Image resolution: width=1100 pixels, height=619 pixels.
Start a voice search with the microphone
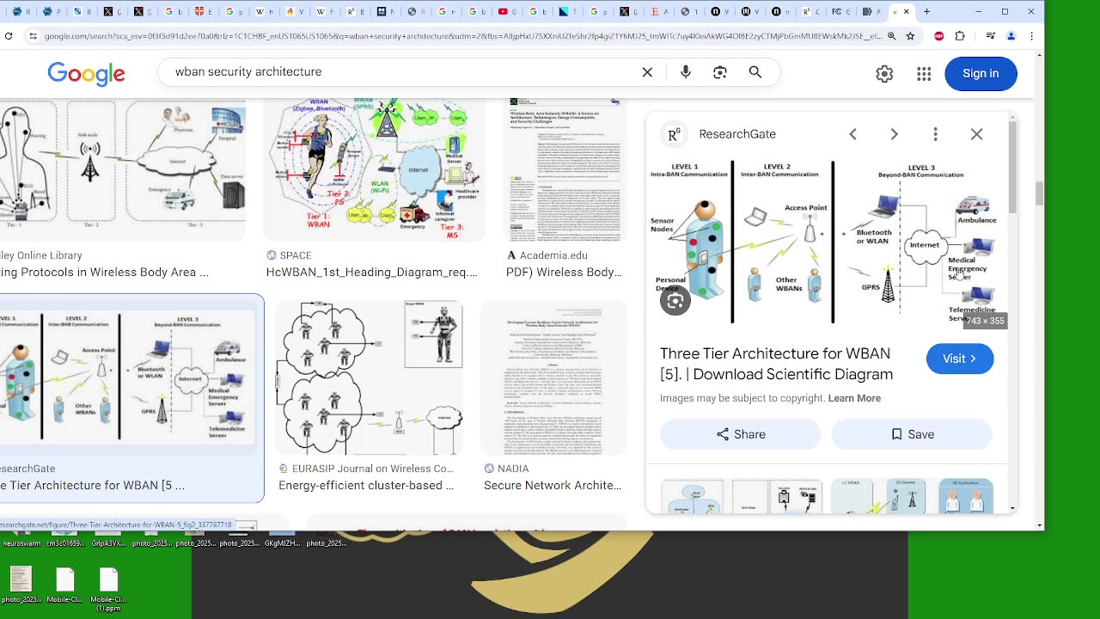[686, 72]
